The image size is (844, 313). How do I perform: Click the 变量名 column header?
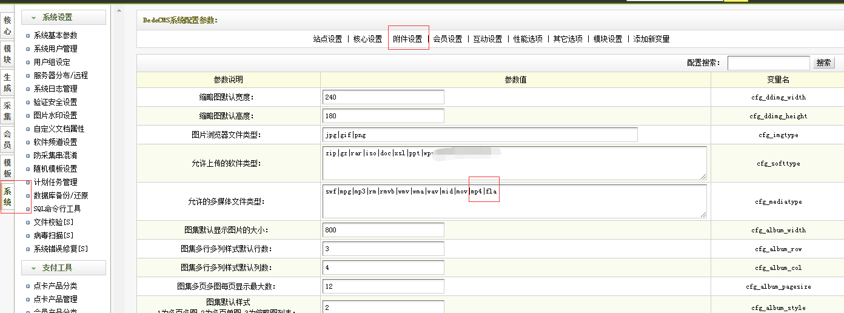point(778,79)
